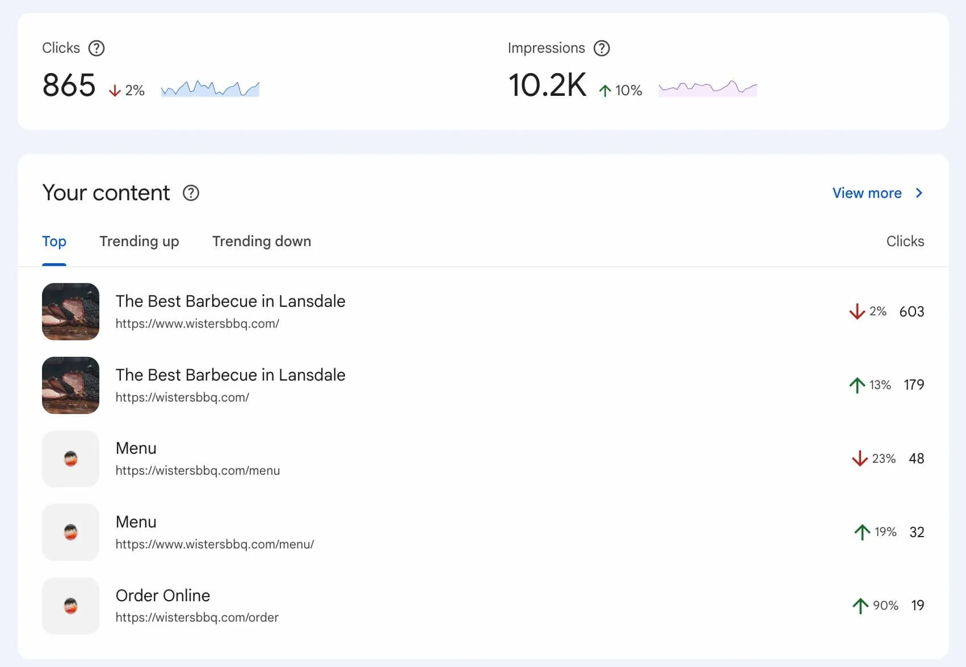Click the green up arrow beside 10% impressions
The image size is (966, 667).
pos(605,91)
